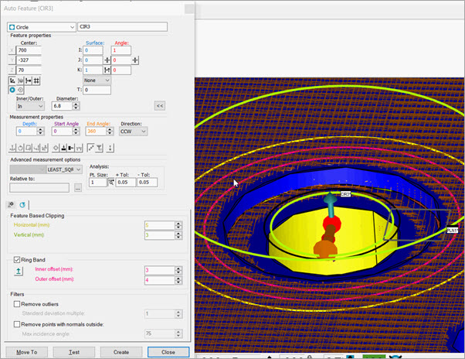Image resolution: width=465 pixels, height=359 pixels.
Task: Check Remove points with normals outside
Action: click(x=16, y=324)
